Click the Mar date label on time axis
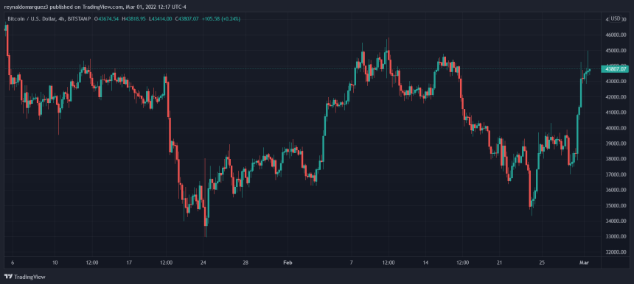The height and width of the screenshot is (284, 634). pos(585,263)
